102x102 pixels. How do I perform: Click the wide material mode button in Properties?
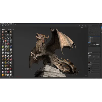click(x=94, y=59)
